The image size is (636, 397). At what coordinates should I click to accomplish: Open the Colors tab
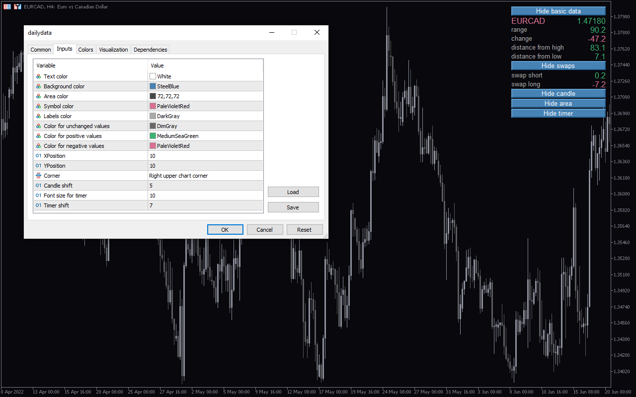85,50
